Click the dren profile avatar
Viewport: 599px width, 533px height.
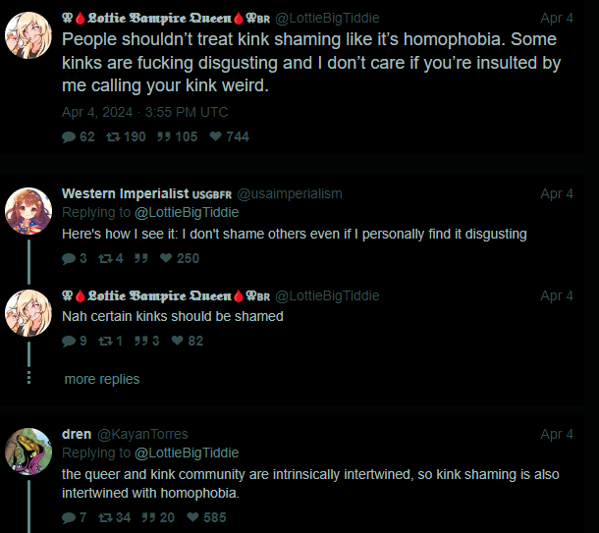point(28,452)
